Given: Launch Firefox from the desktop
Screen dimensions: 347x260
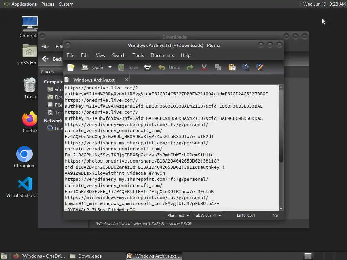Looking at the screenshot, I should click(30, 122).
